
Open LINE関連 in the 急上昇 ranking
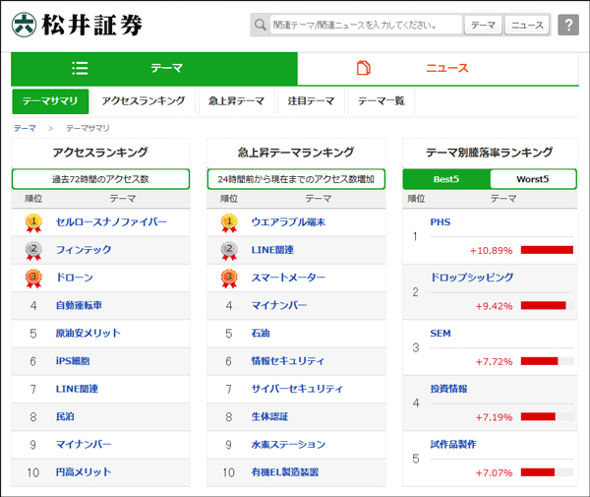coord(272,250)
